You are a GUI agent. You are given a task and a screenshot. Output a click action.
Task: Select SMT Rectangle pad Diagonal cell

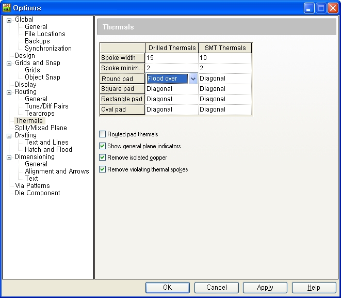click(x=225, y=99)
